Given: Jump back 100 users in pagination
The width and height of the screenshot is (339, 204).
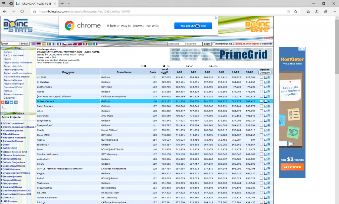Looking at the screenshot, I should tap(142, 66).
